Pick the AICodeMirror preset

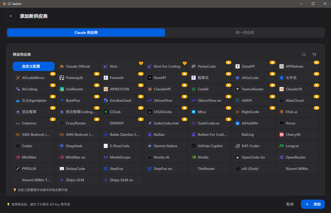pyautogui.click(x=34, y=78)
